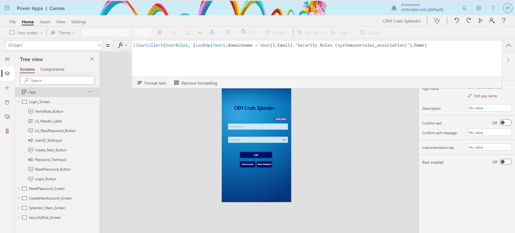Click the Tree view search box
The height and width of the screenshot is (233, 515).
(57, 80)
